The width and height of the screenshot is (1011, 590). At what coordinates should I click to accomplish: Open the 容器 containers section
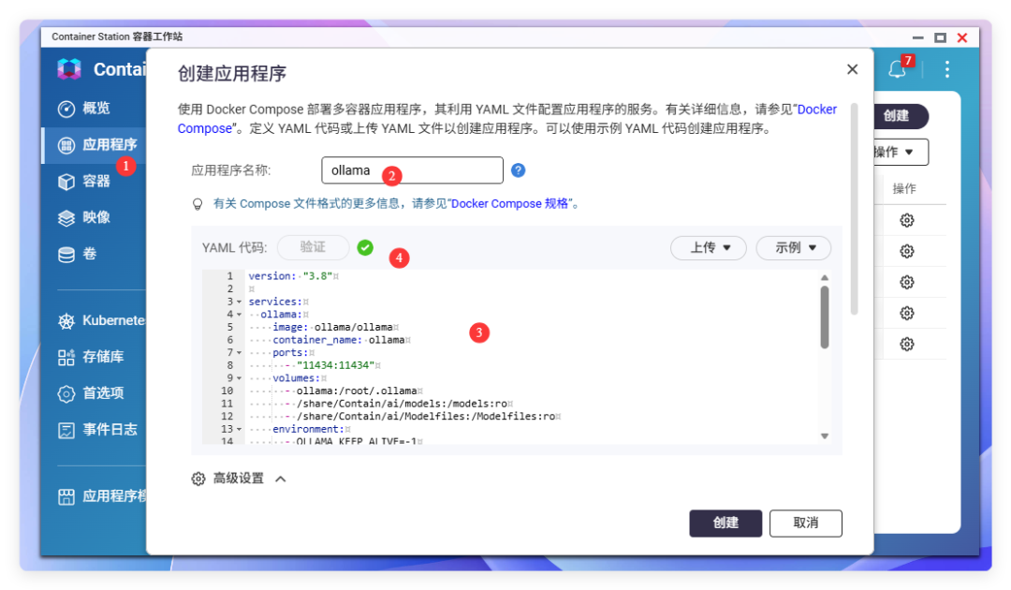84,181
